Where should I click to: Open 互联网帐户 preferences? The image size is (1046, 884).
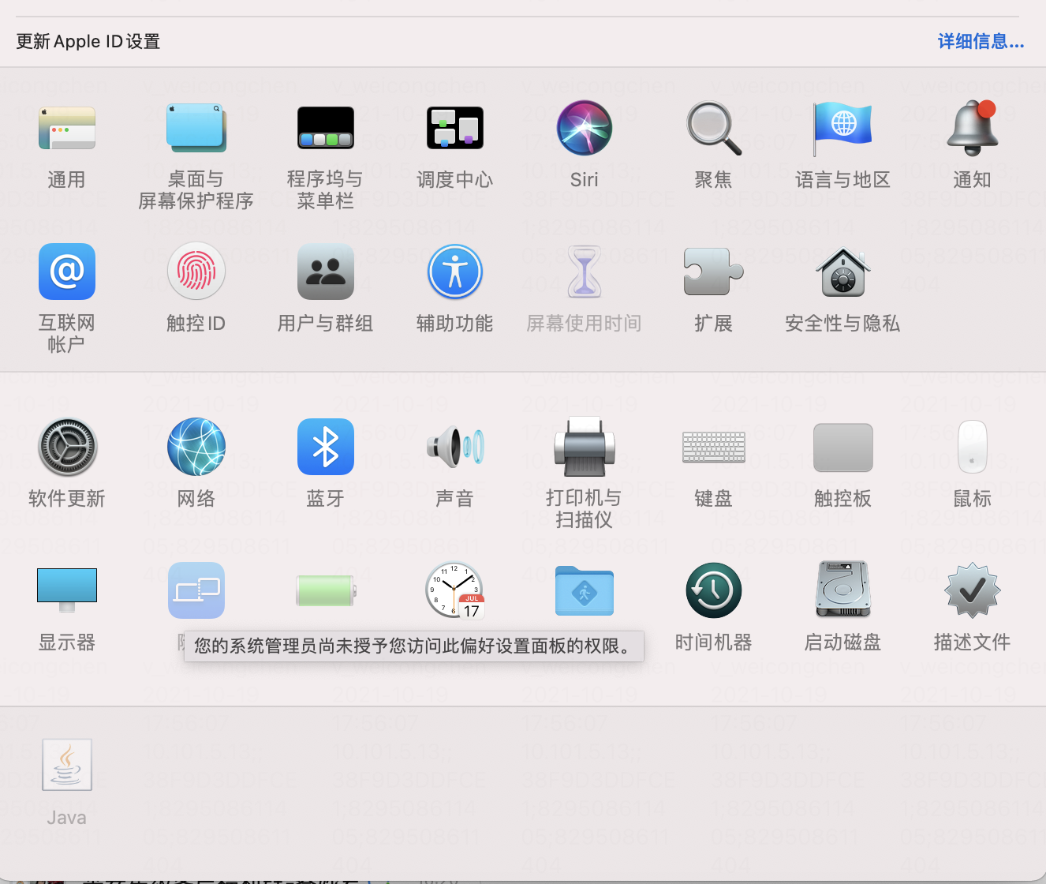67,272
